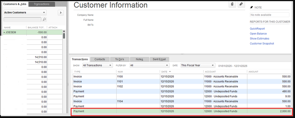
Task: Click the scroll up arrow in customer list
Action: (x=64, y=31)
